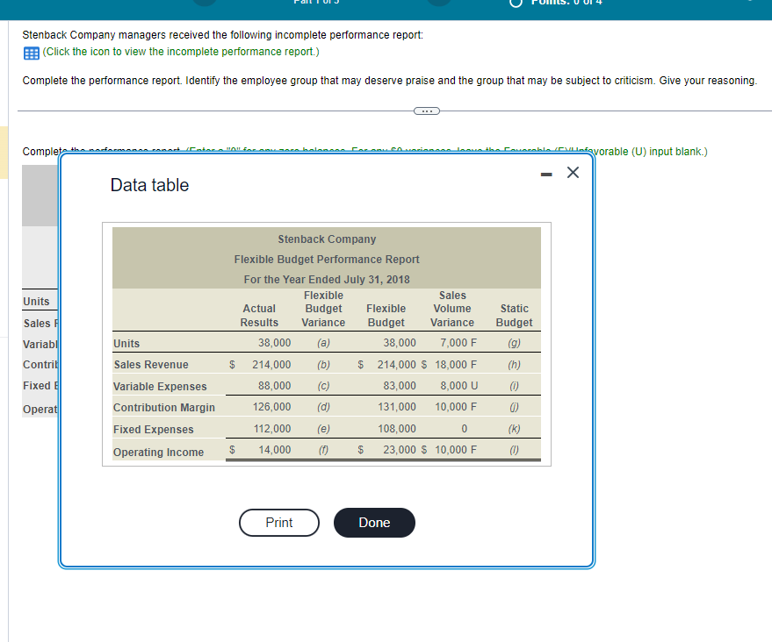Click the "(h)" static budget sales revenue placeholder
The image size is (772, 642).
514,364
